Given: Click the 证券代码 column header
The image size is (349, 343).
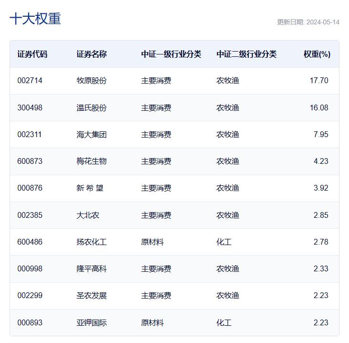Looking at the screenshot, I should point(32,54).
